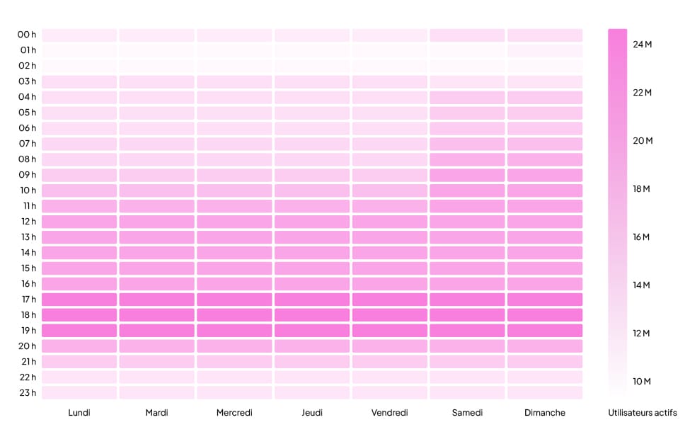Click the Dimanche axis label

(x=545, y=412)
